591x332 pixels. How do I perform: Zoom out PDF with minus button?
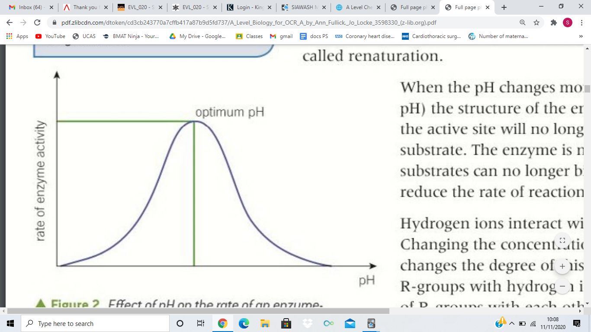[562, 286]
